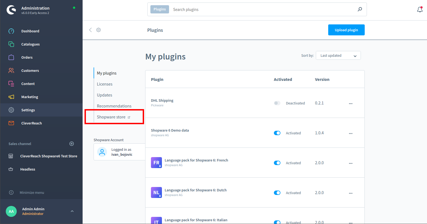Switch to Recommendations tab
Image resolution: width=427 pixels, height=224 pixels.
coord(114,106)
